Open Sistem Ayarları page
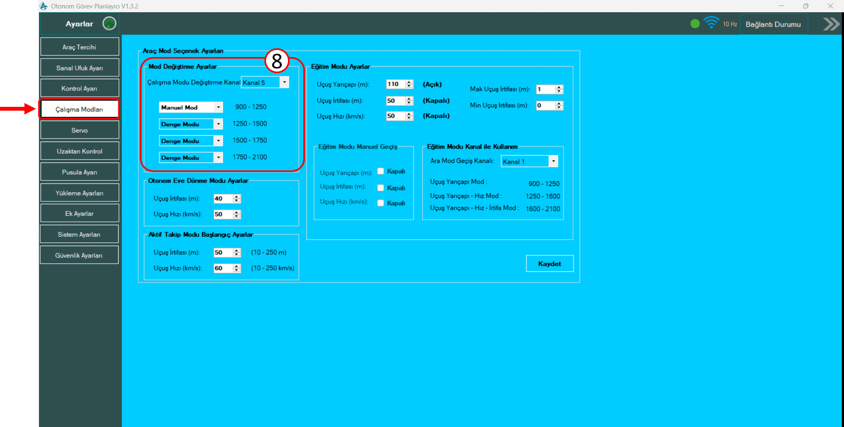Image resolution: width=844 pixels, height=427 pixels. point(80,234)
